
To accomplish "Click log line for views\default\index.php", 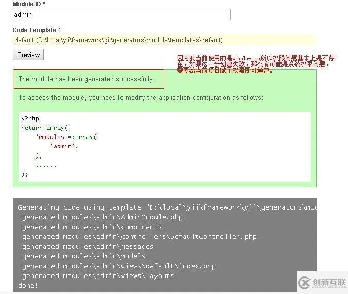I will tap(119, 266).
